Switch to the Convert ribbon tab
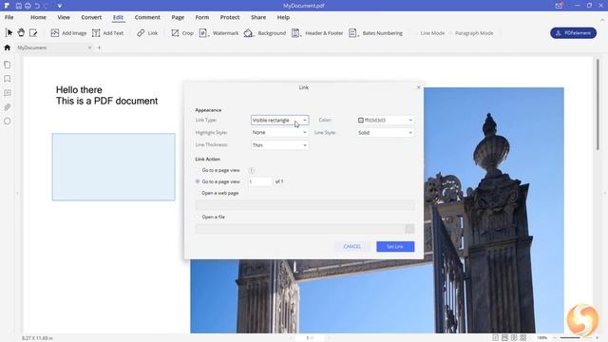This screenshot has height=342, width=608. pyautogui.click(x=91, y=17)
